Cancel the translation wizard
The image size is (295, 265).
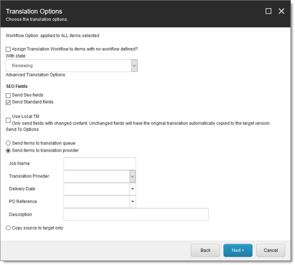click(x=270, y=250)
